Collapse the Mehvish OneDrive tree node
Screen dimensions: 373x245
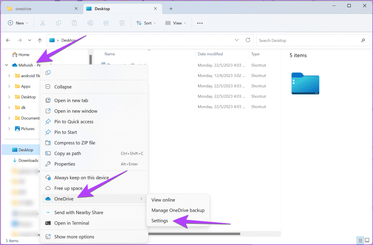6,65
